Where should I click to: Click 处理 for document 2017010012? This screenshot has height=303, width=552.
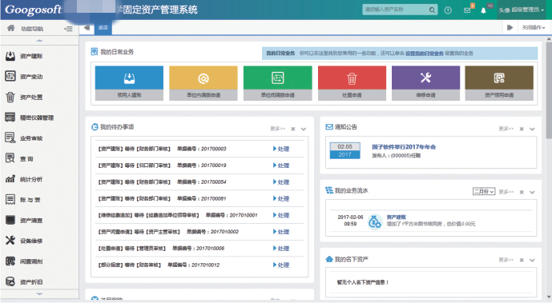281,265
